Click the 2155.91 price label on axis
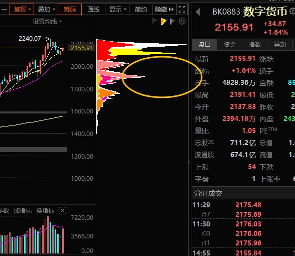 82,48
